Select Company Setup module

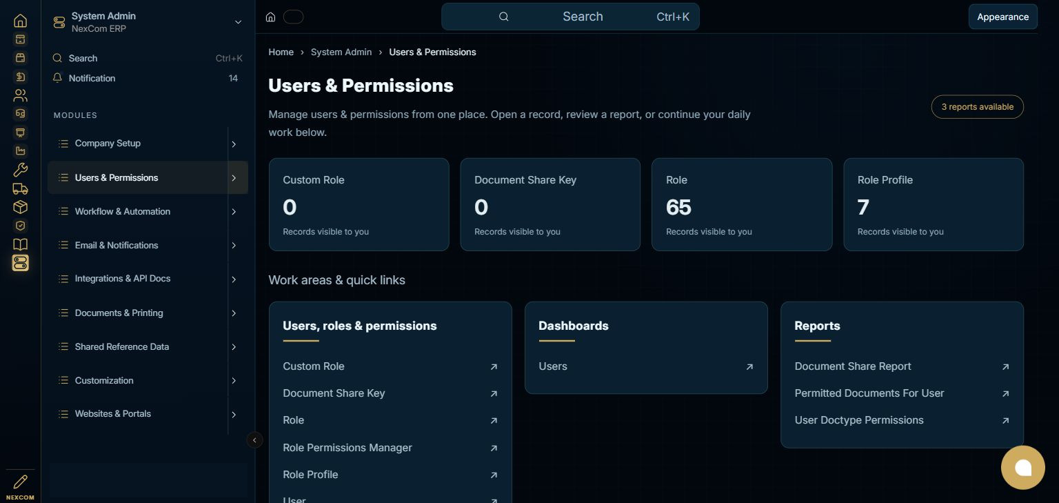coord(138,144)
